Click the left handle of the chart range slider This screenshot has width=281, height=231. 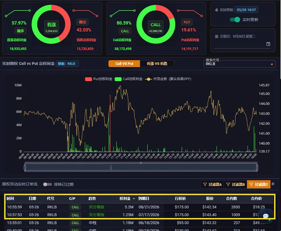coord(25,167)
